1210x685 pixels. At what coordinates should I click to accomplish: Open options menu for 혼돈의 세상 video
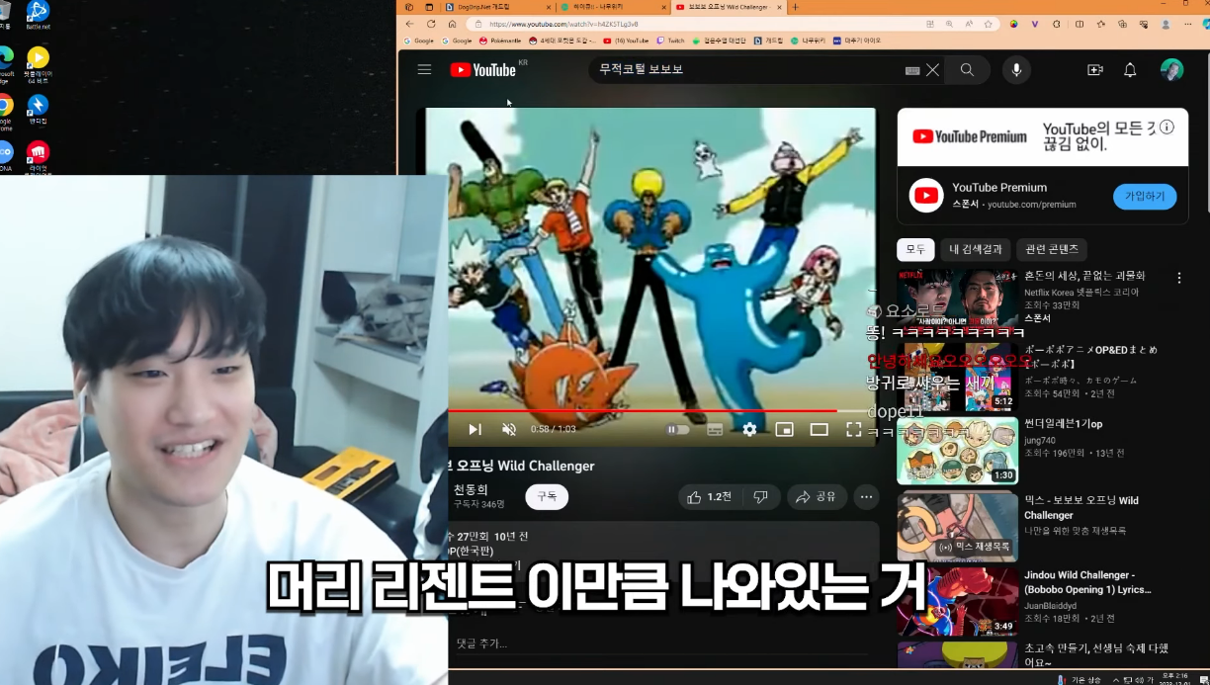[x=1179, y=278]
